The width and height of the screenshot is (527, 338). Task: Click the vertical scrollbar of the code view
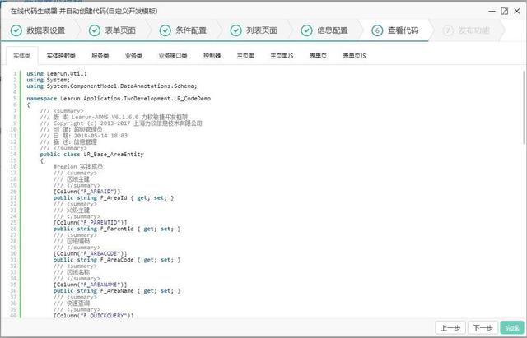tap(525, 108)
